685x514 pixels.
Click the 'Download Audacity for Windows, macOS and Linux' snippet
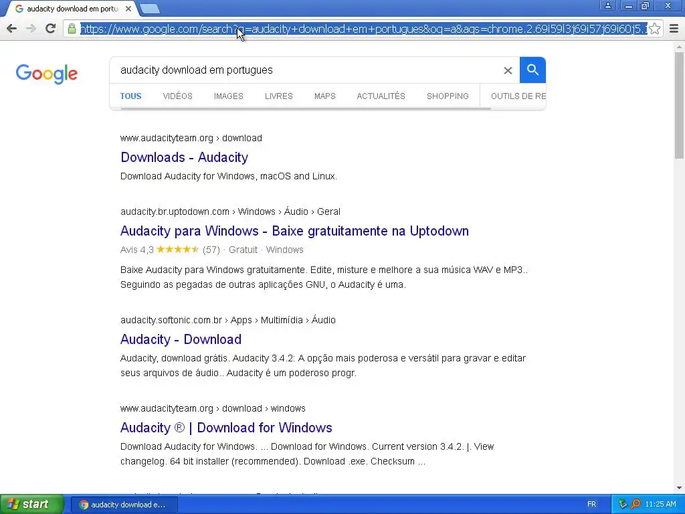[x=229, y=176]
